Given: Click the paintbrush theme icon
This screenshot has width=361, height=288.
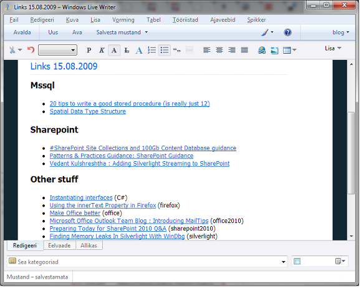Looking at the screenshot, I should pyautogui.click(x=265, y=32).
